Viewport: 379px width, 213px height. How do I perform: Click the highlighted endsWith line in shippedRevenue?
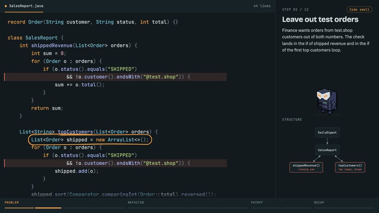pos(116,77)
